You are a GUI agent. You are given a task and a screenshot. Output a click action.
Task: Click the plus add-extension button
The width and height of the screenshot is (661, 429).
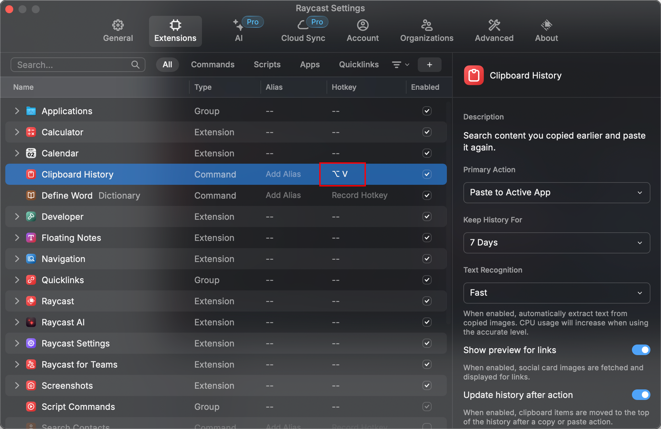point(429,65)
